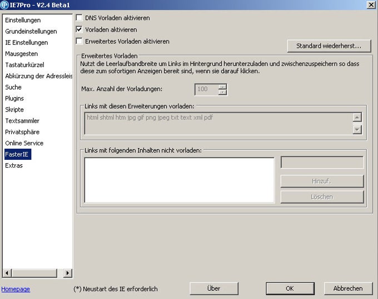This screenshot has width=378, height=299.
Task: Close the IE7Pro dialog window
Action: point(371,5)
